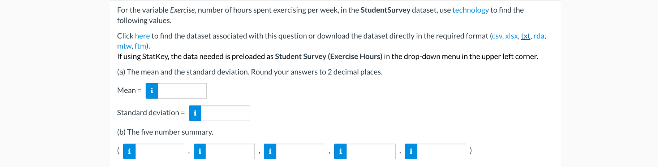Click info icon of first five-number summary box
The height and width of the screenshot is (167, 658).
click(129, 151)
